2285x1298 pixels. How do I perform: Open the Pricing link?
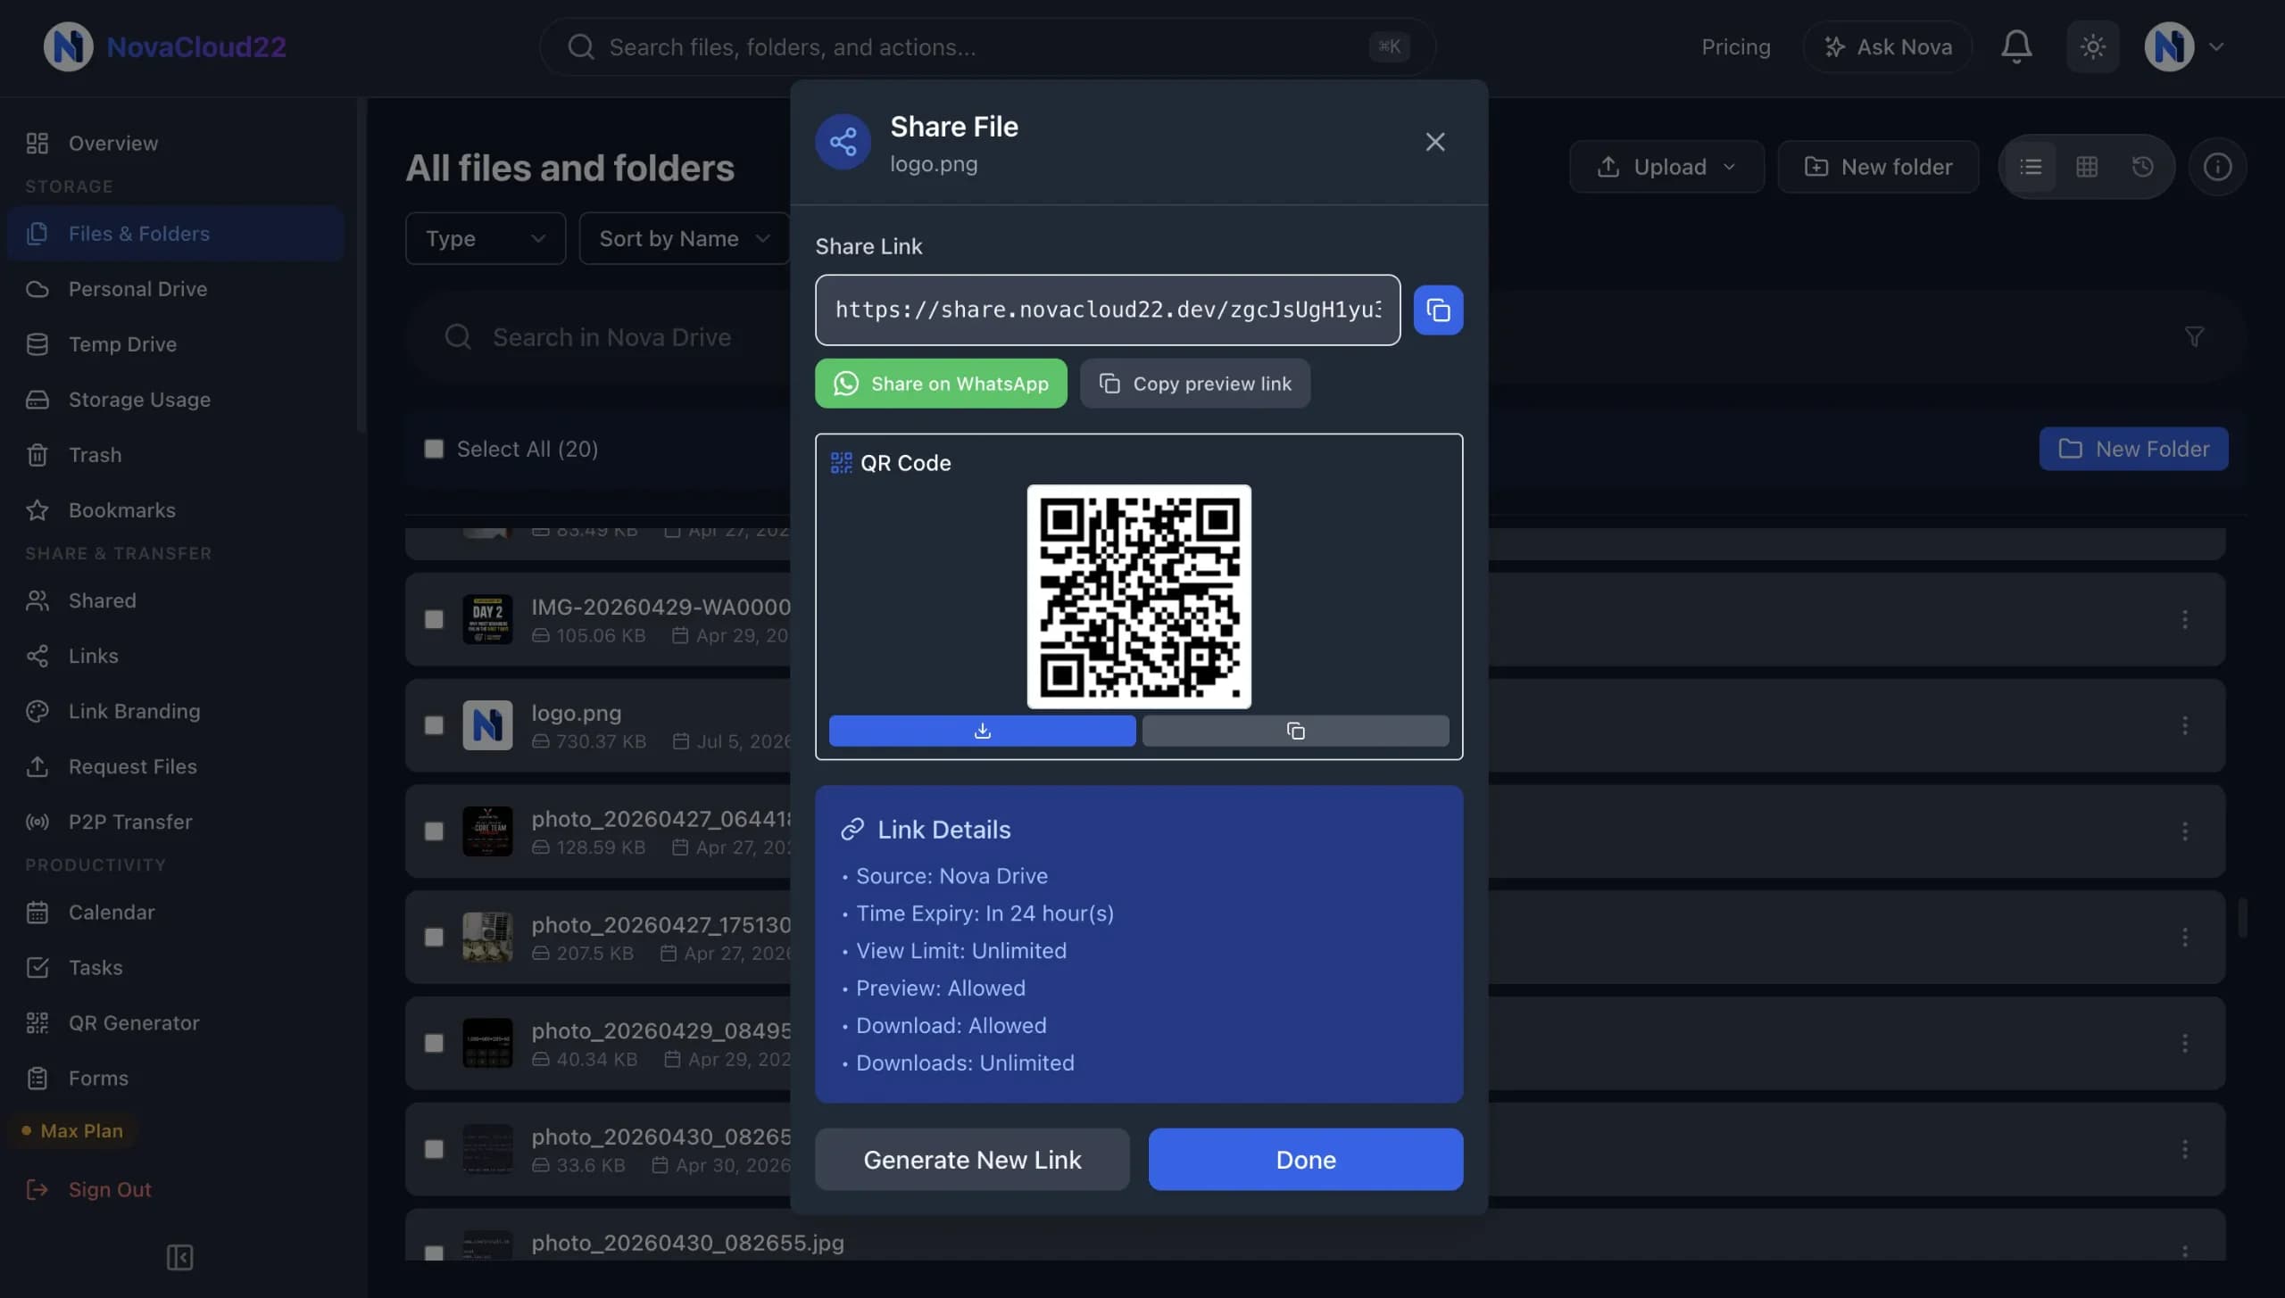pyautogui.click(x=1735, y=46)
